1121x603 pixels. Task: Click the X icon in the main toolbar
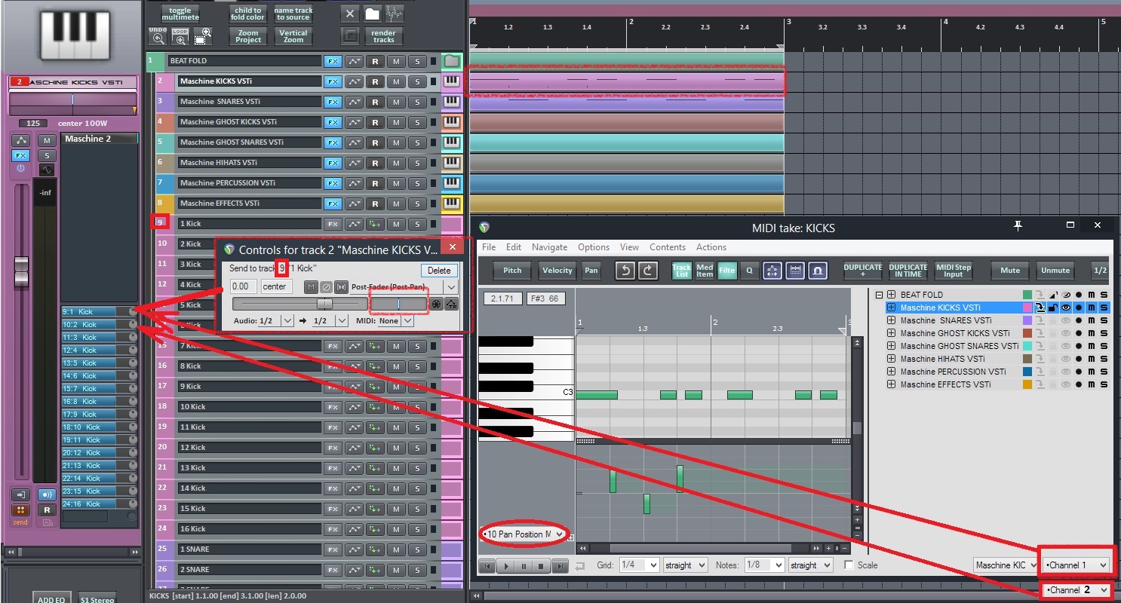pyautogui.click(x=349, y=14)
